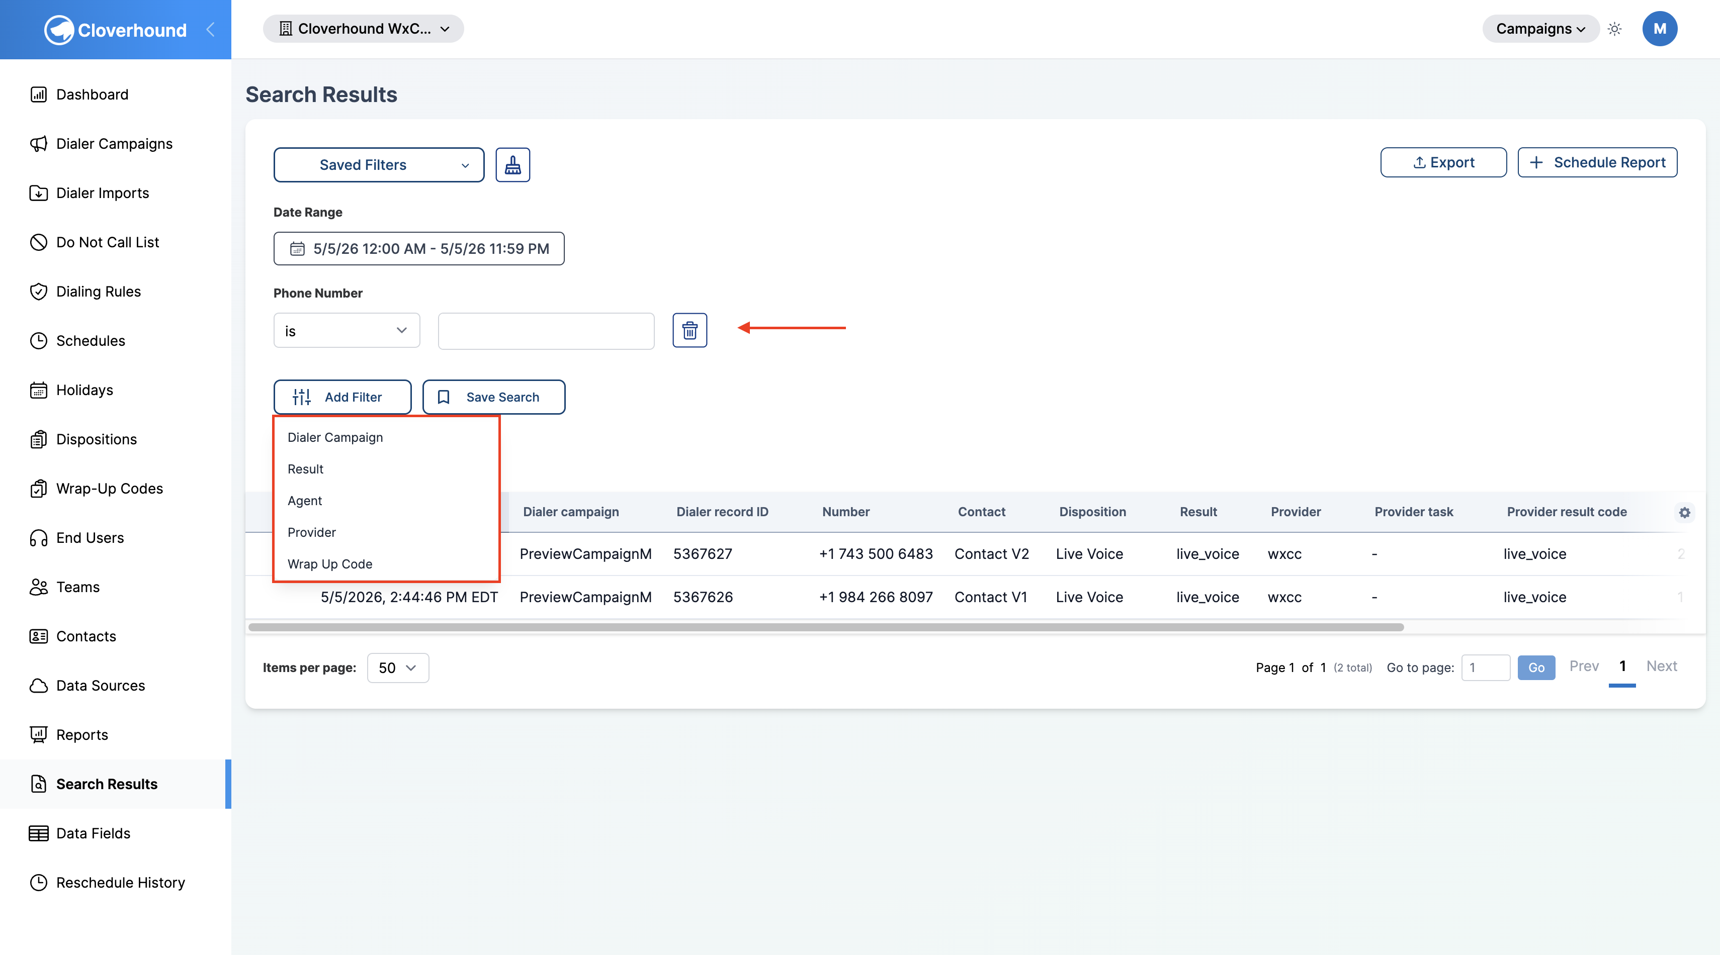Screen dimensions: 1720x955
Task: Go to Search Results in sidebar
Action: click(x=116, y=784)
